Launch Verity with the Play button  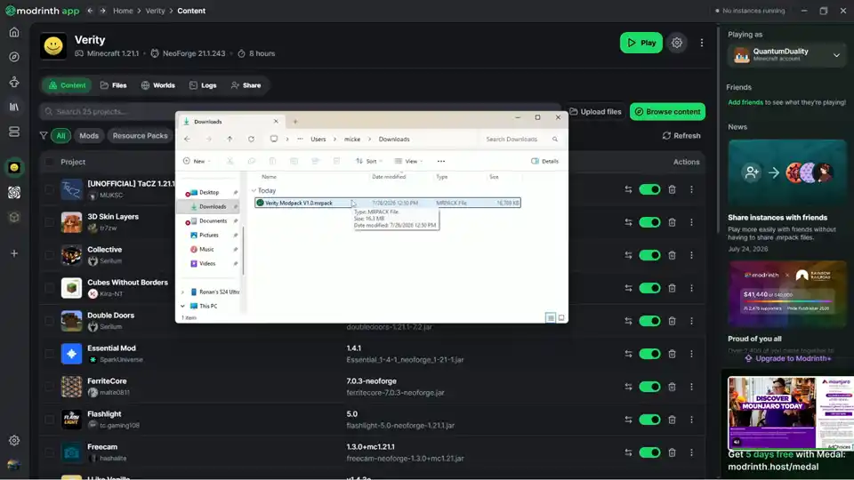tap(641, 43)
